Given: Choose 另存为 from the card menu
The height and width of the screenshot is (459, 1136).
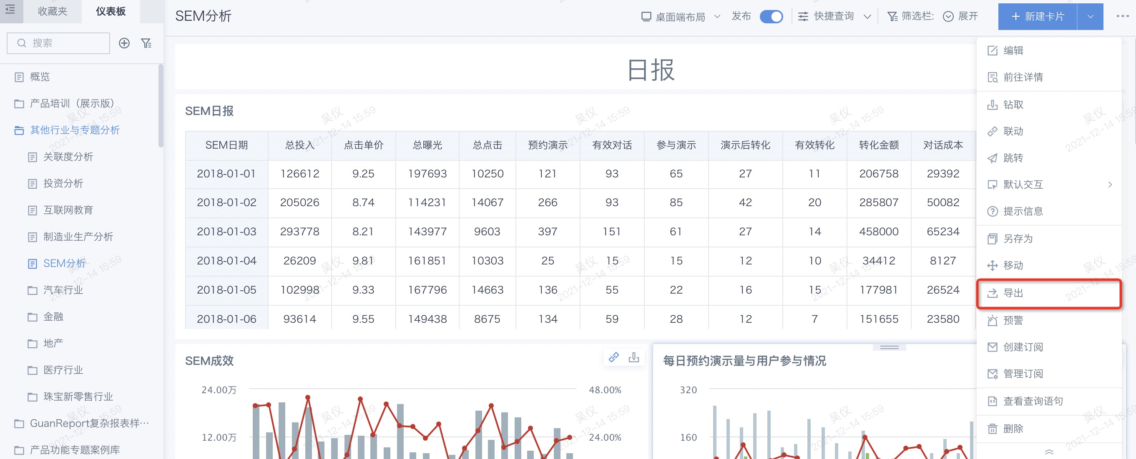Looking at the screenshot, I should tap(1049, 239).
